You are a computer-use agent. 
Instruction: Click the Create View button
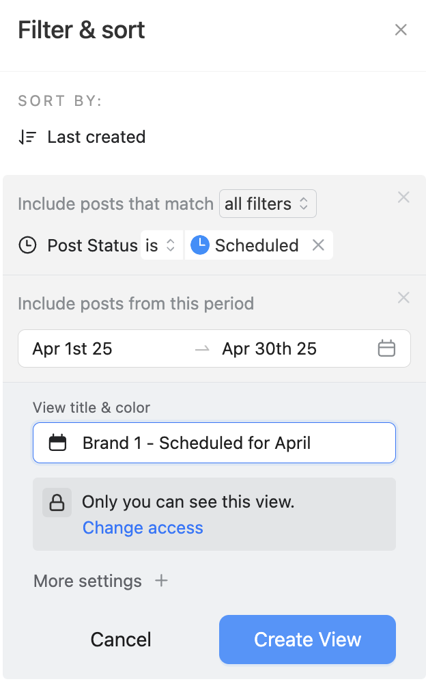click(x=307, y=640)
